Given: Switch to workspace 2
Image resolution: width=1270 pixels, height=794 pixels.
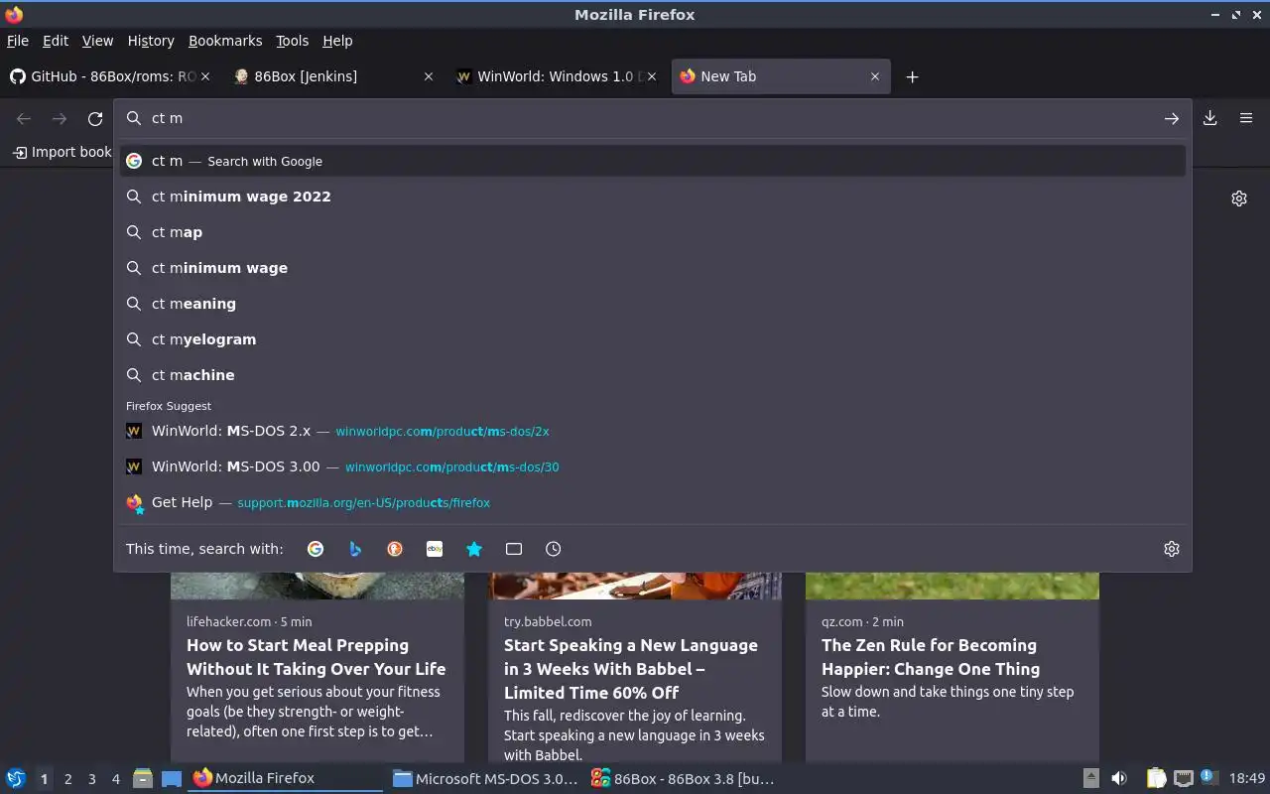Looking at the screenshot, I should 67,779.
